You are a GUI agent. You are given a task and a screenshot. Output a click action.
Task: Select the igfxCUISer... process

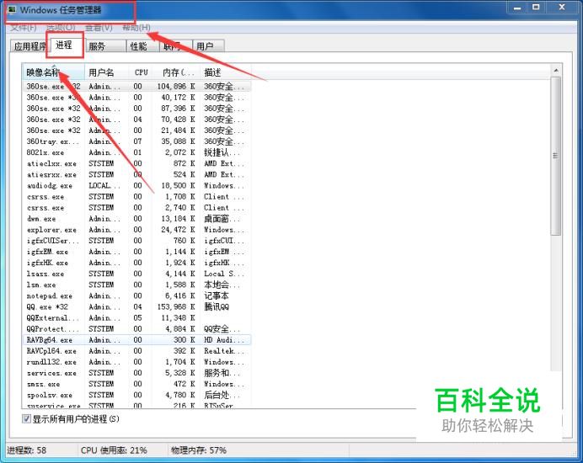[x=136, y=241]
